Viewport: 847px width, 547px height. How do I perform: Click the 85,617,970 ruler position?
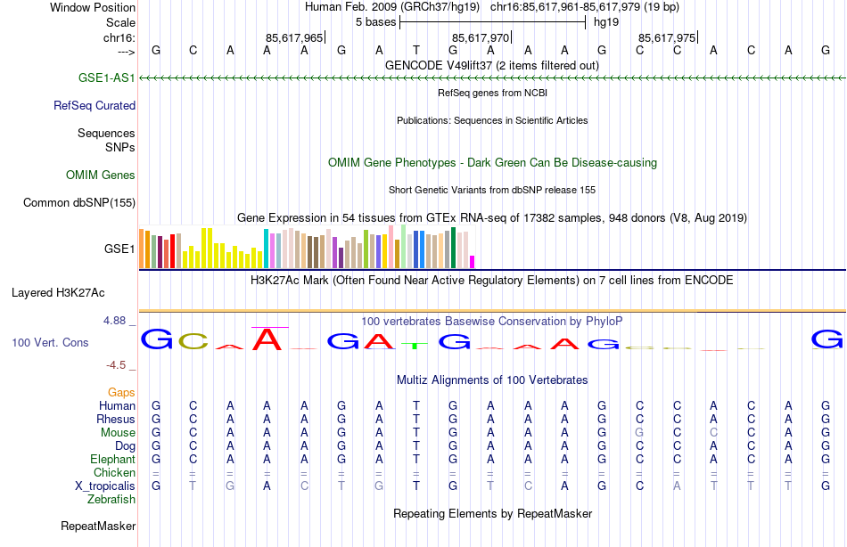[x=481, y=37]
